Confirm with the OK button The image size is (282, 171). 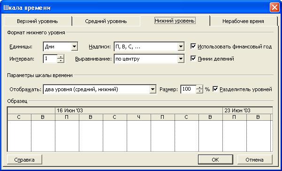(215, 160)
